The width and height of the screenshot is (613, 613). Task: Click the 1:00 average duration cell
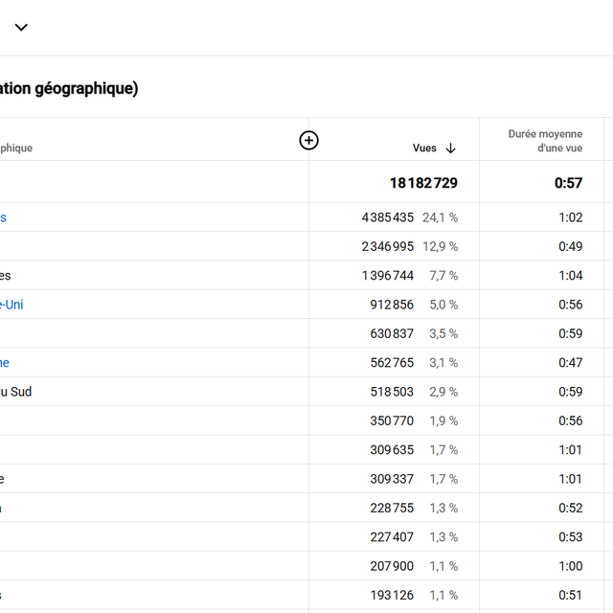(x=571, y=566)
